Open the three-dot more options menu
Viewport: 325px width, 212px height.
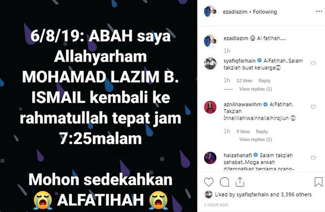pos(319,11)
